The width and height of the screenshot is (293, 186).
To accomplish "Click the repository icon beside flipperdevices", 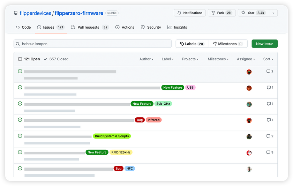I will point(16,13).
